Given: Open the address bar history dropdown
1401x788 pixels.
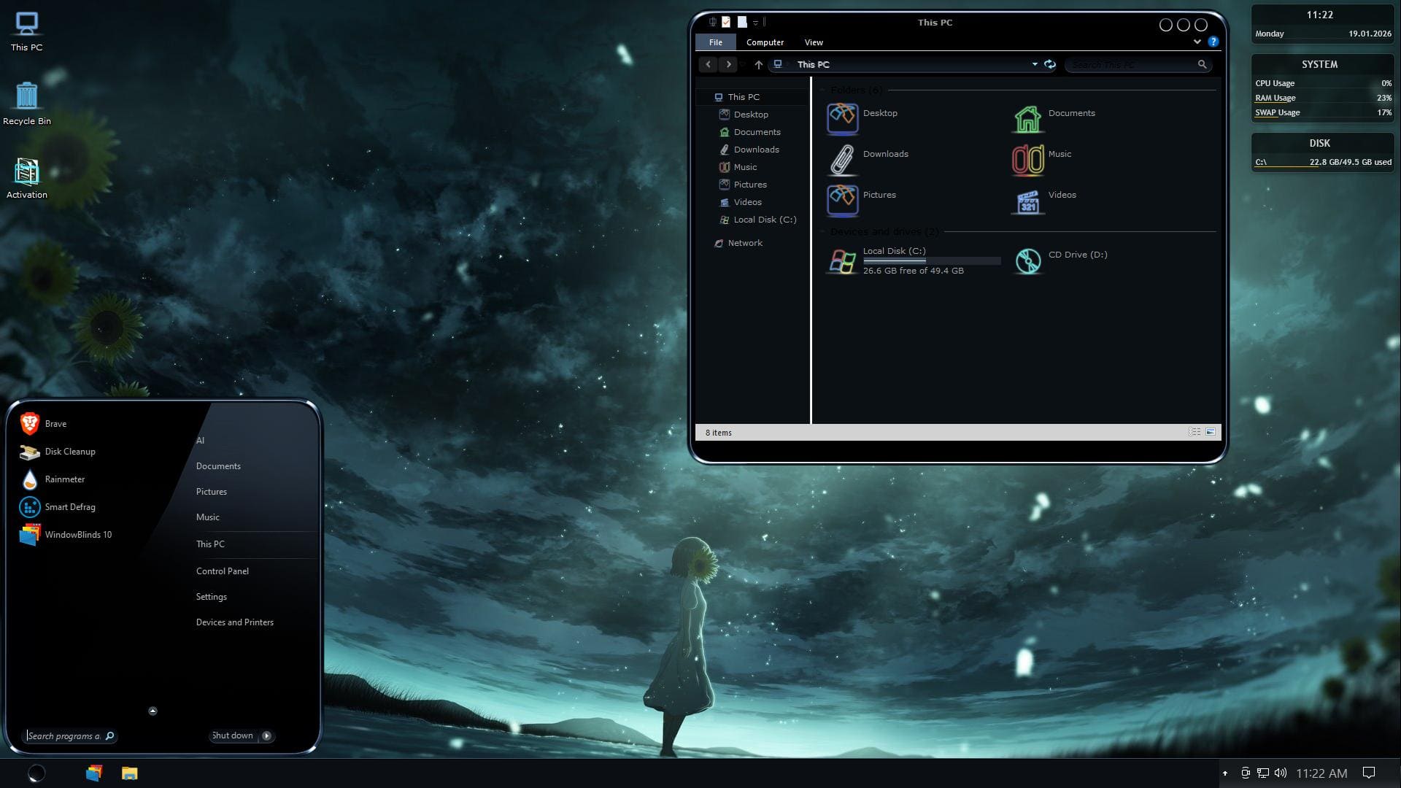Looking at the screenshot, I should [1035, 64].
